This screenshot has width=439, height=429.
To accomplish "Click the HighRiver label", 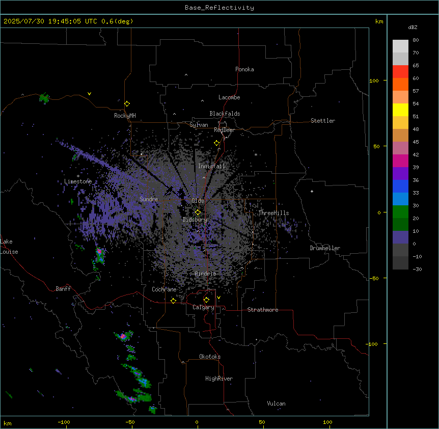I will [219, 379].
